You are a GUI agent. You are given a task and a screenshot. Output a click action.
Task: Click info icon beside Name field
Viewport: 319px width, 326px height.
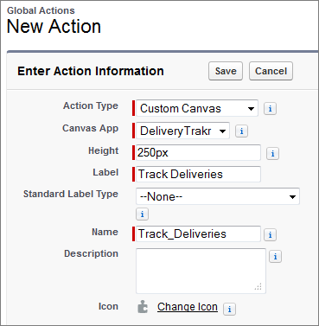[270, 234]
